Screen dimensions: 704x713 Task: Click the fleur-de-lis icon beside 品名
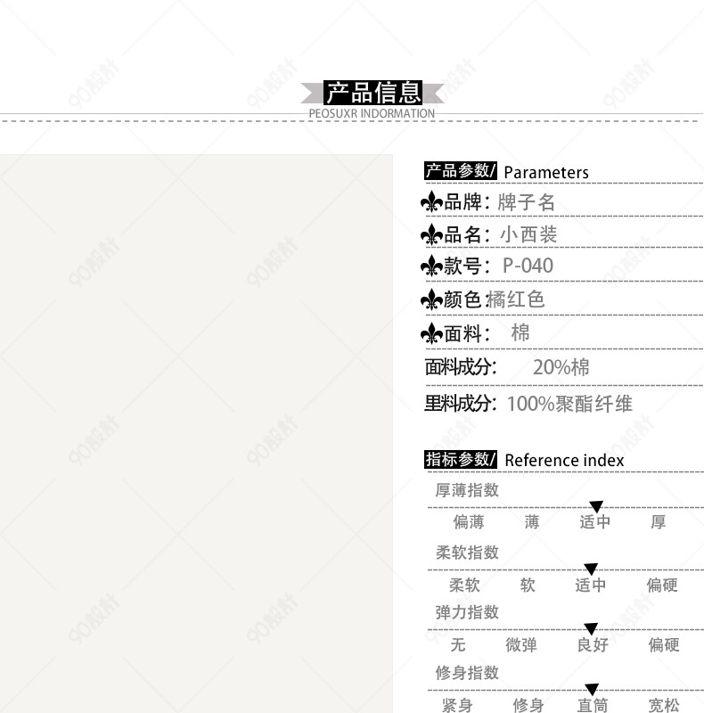431,234
